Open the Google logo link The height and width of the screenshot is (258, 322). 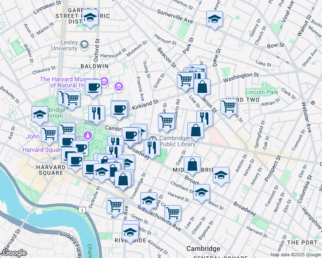coord(14,253)
